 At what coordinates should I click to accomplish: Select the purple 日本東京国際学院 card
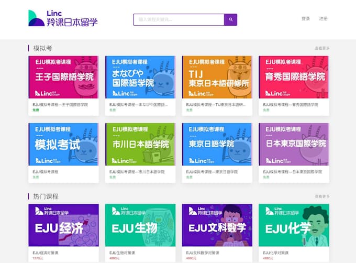(x=294, y=145)
